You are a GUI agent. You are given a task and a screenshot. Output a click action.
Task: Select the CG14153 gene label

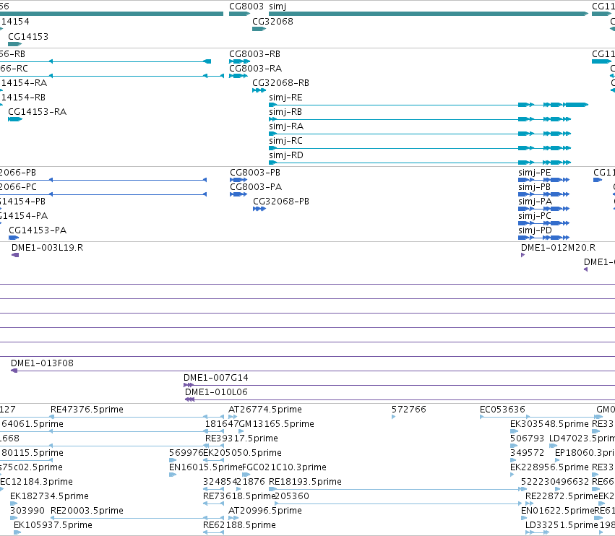click(28, 36)
